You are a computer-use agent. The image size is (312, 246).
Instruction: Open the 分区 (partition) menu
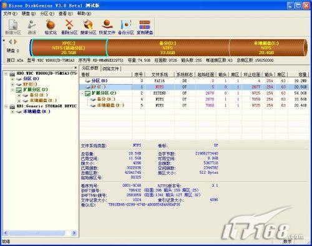pos(47,14)
